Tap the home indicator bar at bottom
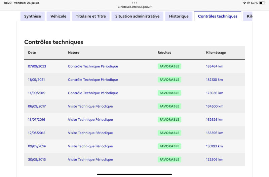Viewport: 269px width, 177px height. [x=134, y=174]
